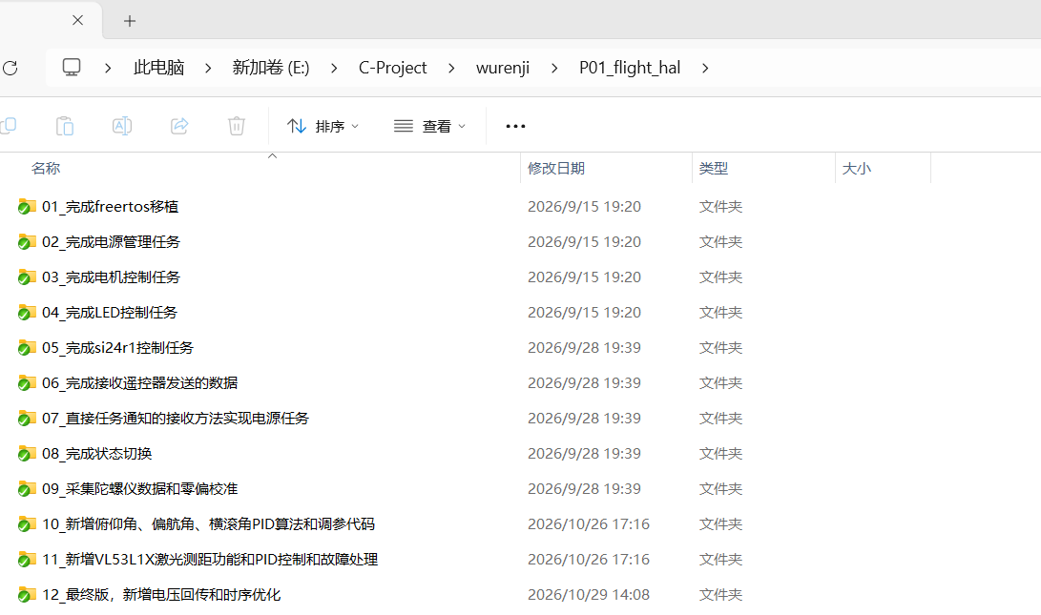The image size is (1041, 615).
Task: Navigate to 新加卷 (E:) in the breadcrumb
Action: click(271, 68)
